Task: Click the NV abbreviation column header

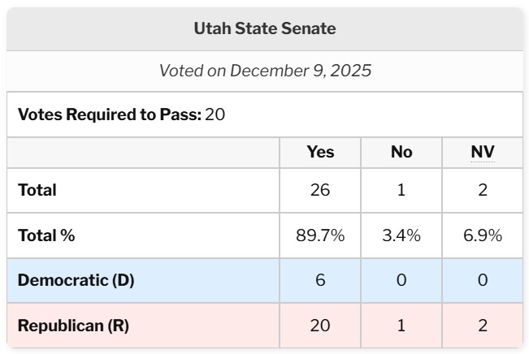Action: 483,152
